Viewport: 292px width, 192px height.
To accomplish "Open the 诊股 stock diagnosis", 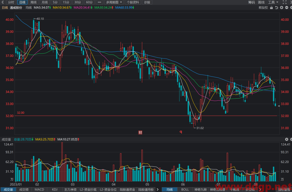I will [147, 2].
